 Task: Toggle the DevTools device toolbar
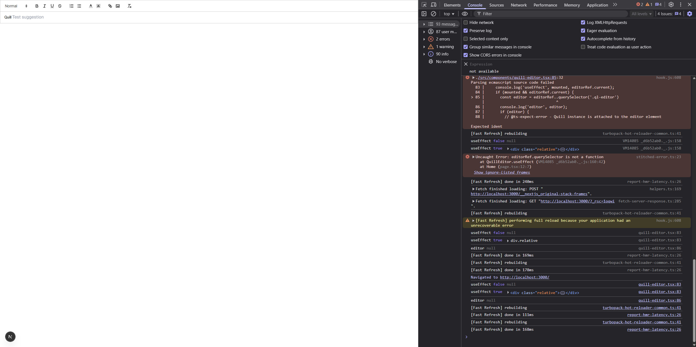pos(434,5)
